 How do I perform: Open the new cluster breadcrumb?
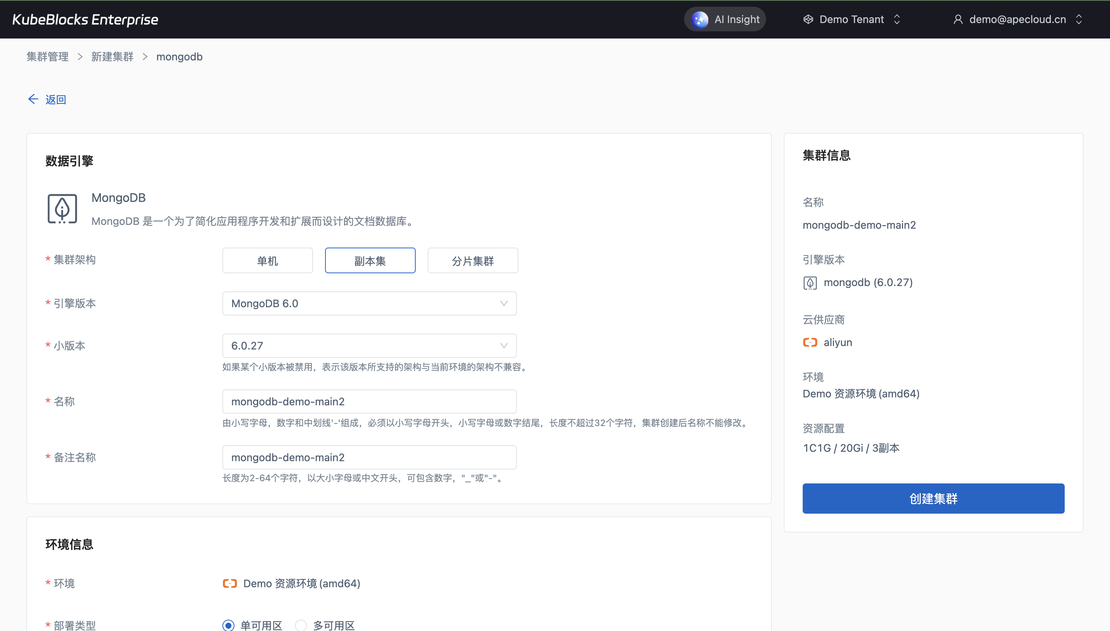(112, 57)
